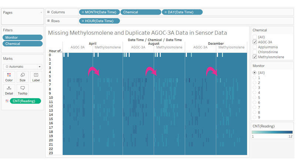Click color dots icon beside CNT(Reading) pill
Screen dimensions: 296x166
point(7,101)
